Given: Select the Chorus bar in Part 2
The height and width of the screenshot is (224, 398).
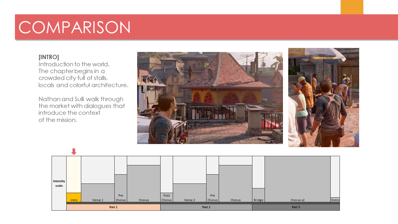Looking at the screenshot, I should click(x=235, y=184).
